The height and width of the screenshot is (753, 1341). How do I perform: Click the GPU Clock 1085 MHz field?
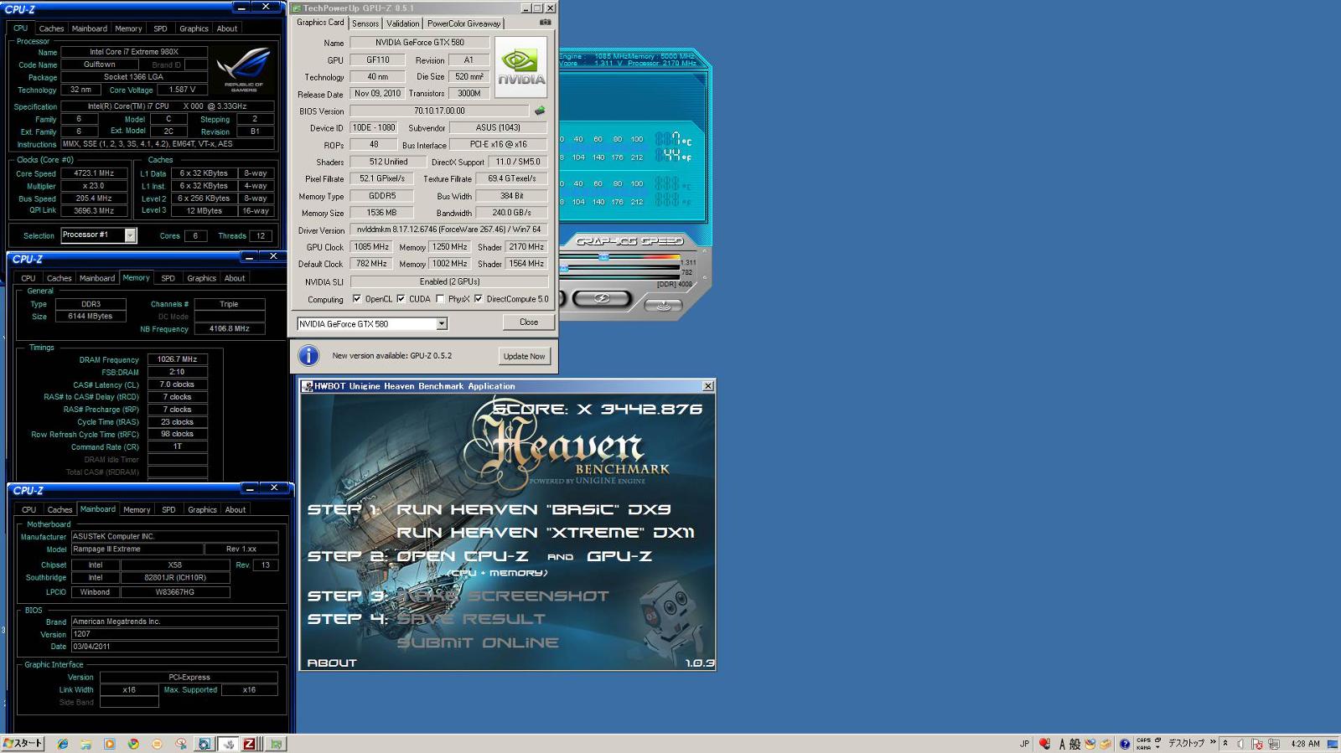(371, 247)
